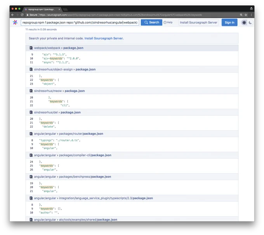Click "cli" code line 22

[x=65, y=105]
